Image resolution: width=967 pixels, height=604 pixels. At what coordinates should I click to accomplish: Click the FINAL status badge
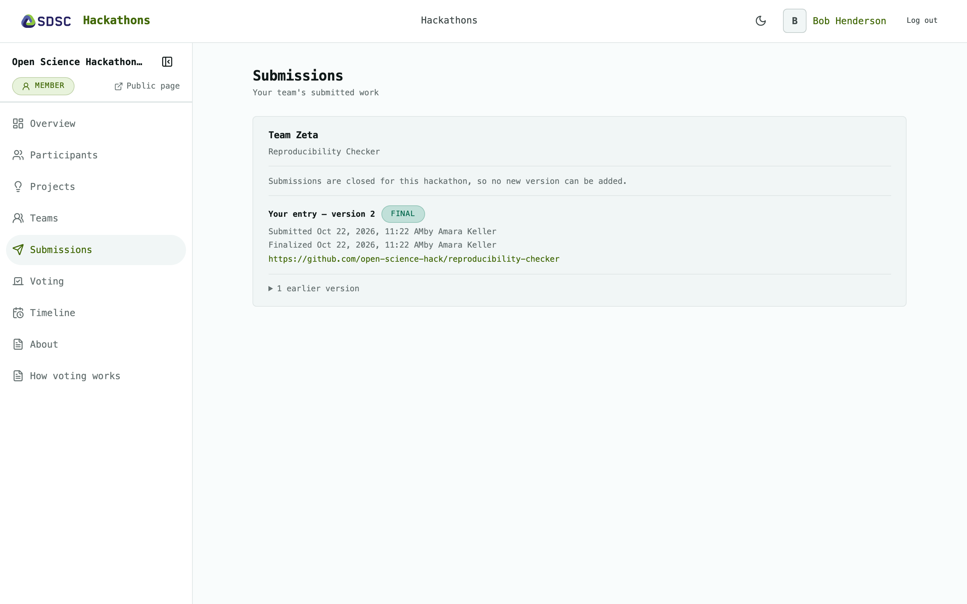coord(403,214)
